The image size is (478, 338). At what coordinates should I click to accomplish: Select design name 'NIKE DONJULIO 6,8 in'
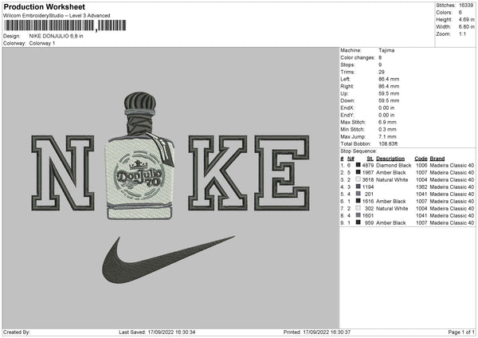tap(56, 36)
